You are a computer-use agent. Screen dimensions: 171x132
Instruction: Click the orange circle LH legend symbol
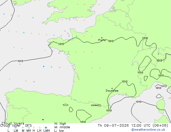(x=40, y=127)
